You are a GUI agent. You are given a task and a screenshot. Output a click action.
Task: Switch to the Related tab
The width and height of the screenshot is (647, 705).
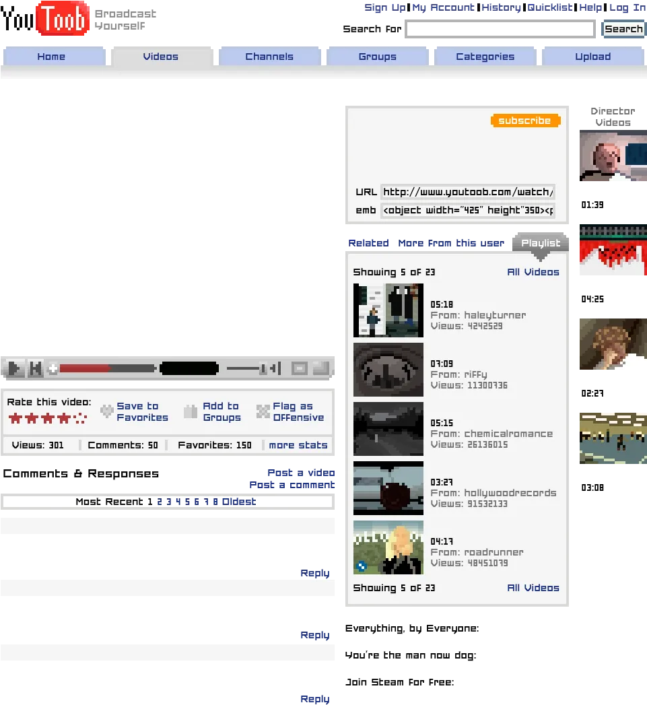click(369, 243)
